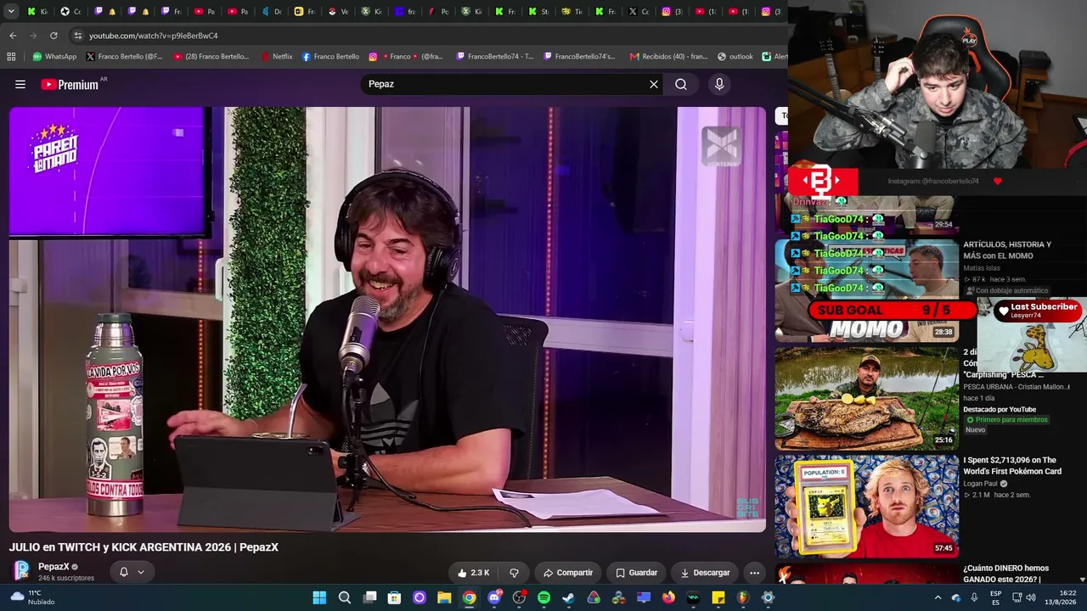Open File Explorer from taskbar
Viewport: 1087px width, 611px height.
pos(444,597)
